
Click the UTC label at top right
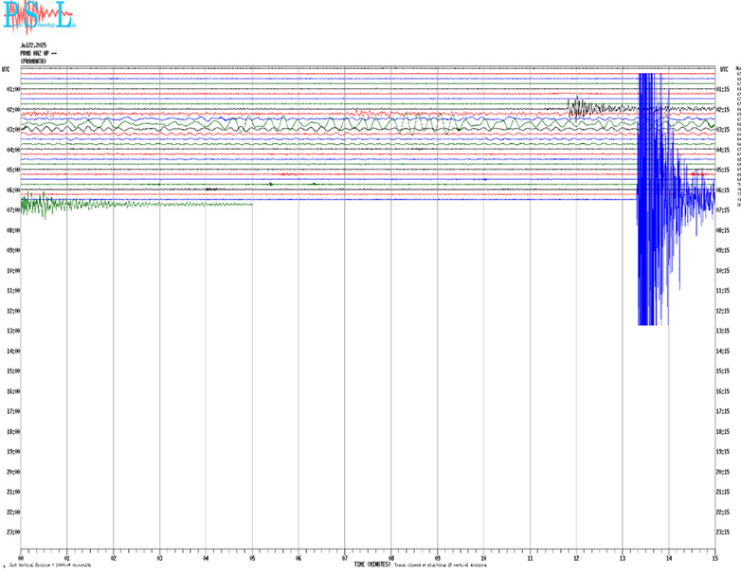click(724, 69)
